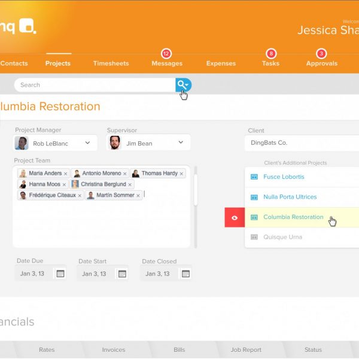Open the Date Closed calendar icon
The image size is (359, 359).
185,273
